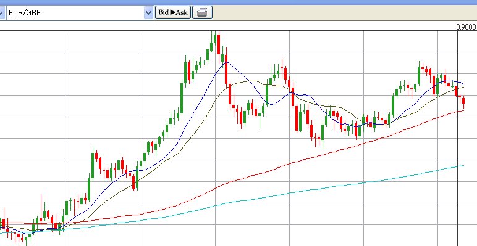Image resolution: width=477 pixels, height=246 pixels.
Task: Click the second-highest peak's red candlestick
Action: click(285, 73)
